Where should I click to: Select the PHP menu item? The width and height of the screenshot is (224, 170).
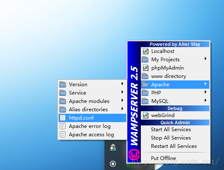pyautogui.click(x=175, y=93)
